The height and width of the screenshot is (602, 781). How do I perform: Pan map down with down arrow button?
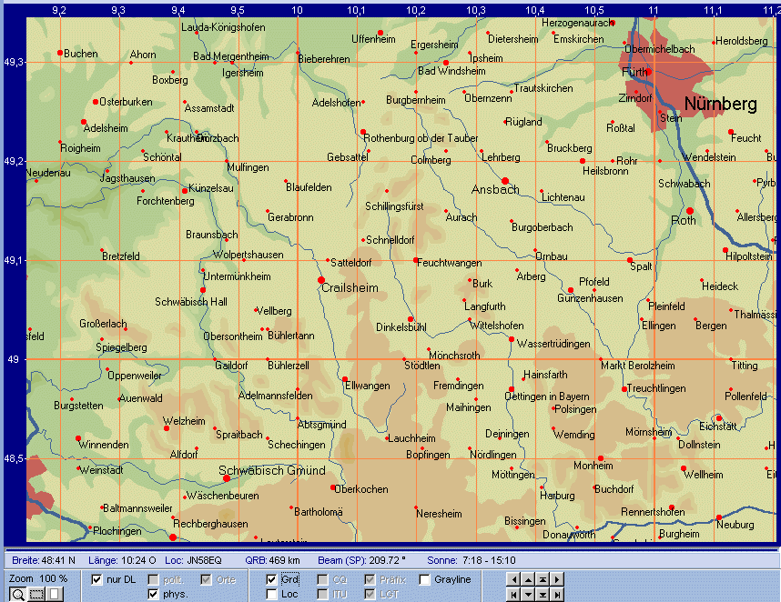[528, 595]
